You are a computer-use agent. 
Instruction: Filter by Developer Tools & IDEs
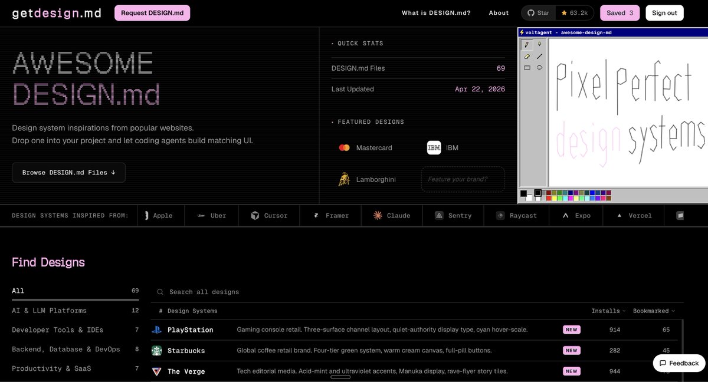[x=75, y=330]
